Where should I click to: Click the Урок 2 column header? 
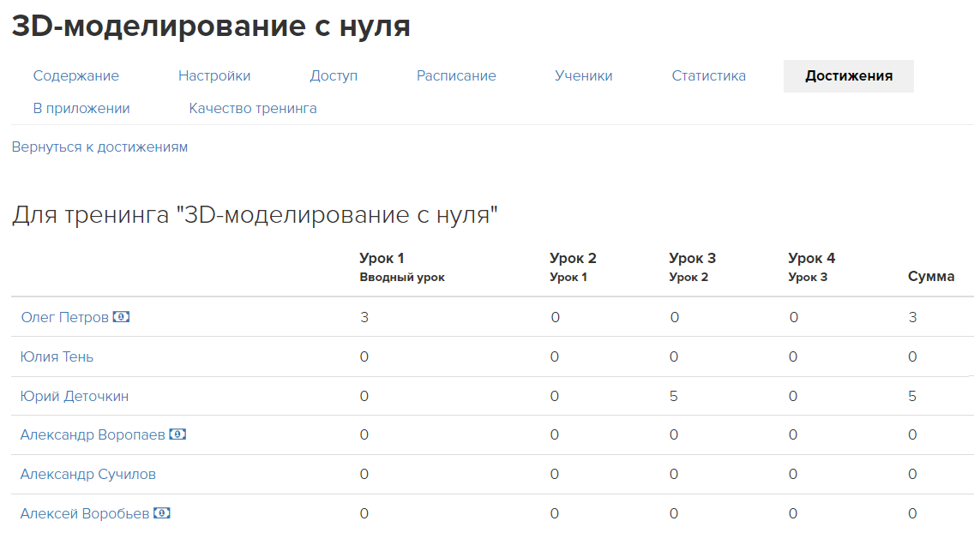573,266
